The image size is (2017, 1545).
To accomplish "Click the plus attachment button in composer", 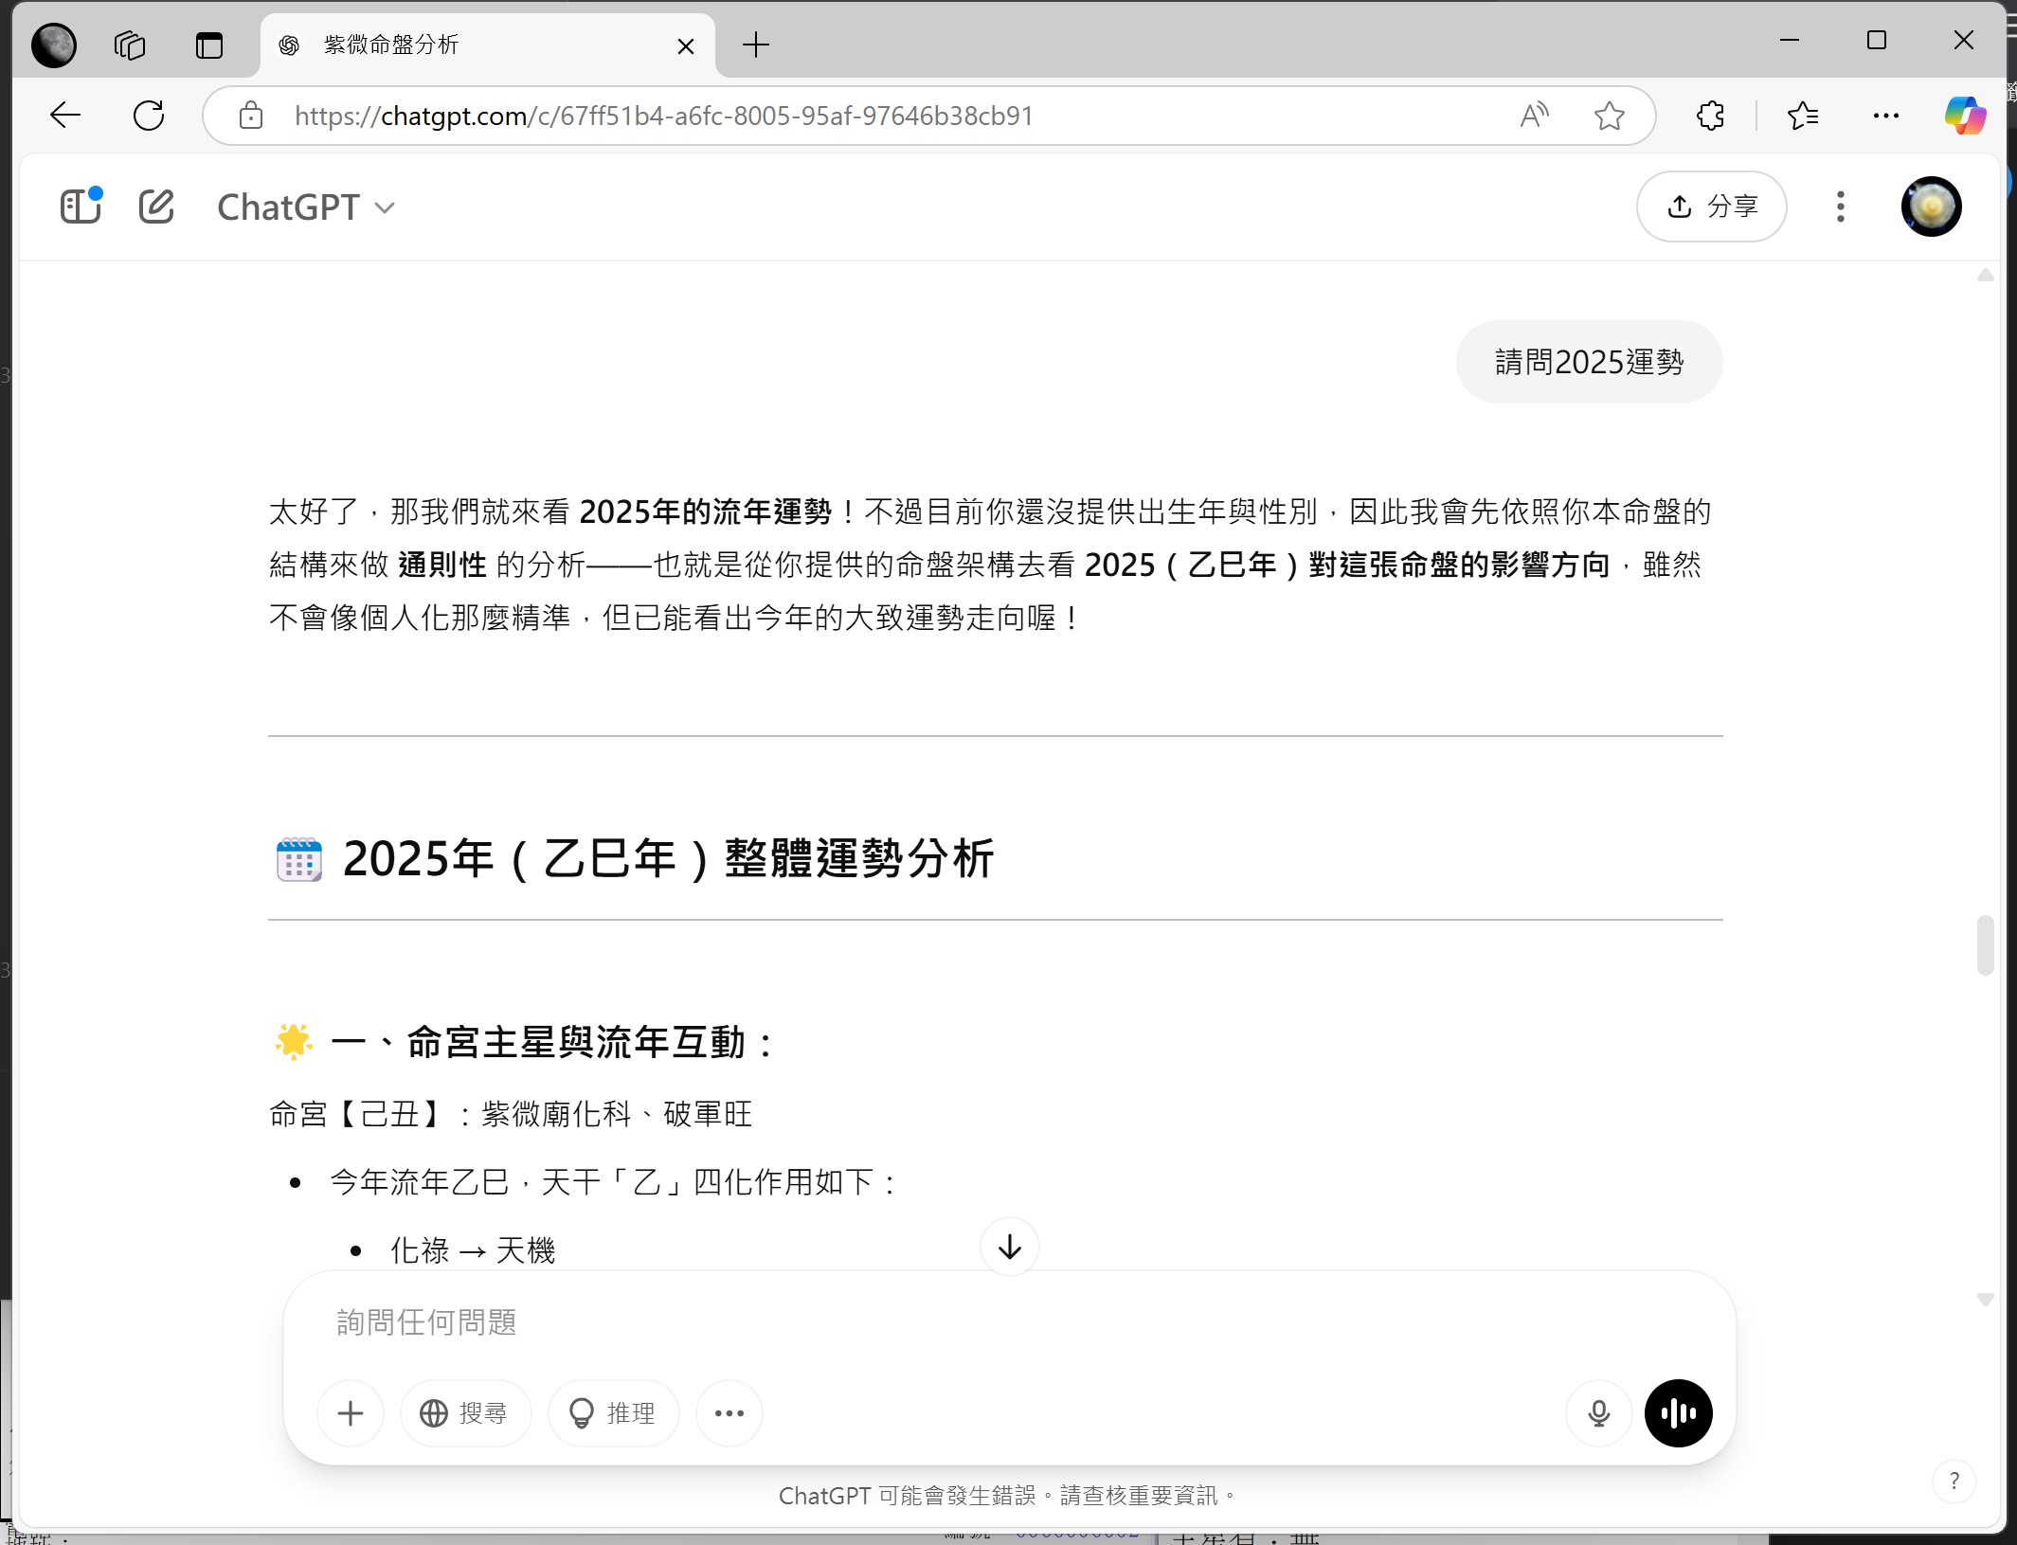I will tap(351, 1413).
